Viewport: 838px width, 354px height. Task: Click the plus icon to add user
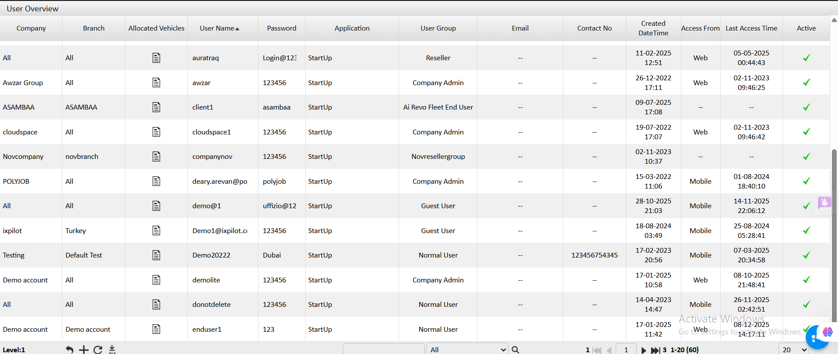[83, 349]
